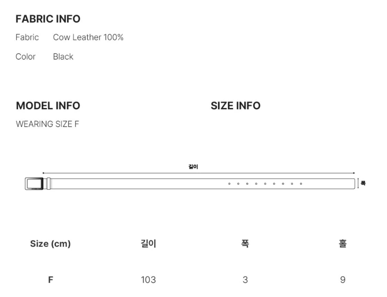Click the belt buckle illustration
The width and height of the screenshot is (387, 297).
34,184
